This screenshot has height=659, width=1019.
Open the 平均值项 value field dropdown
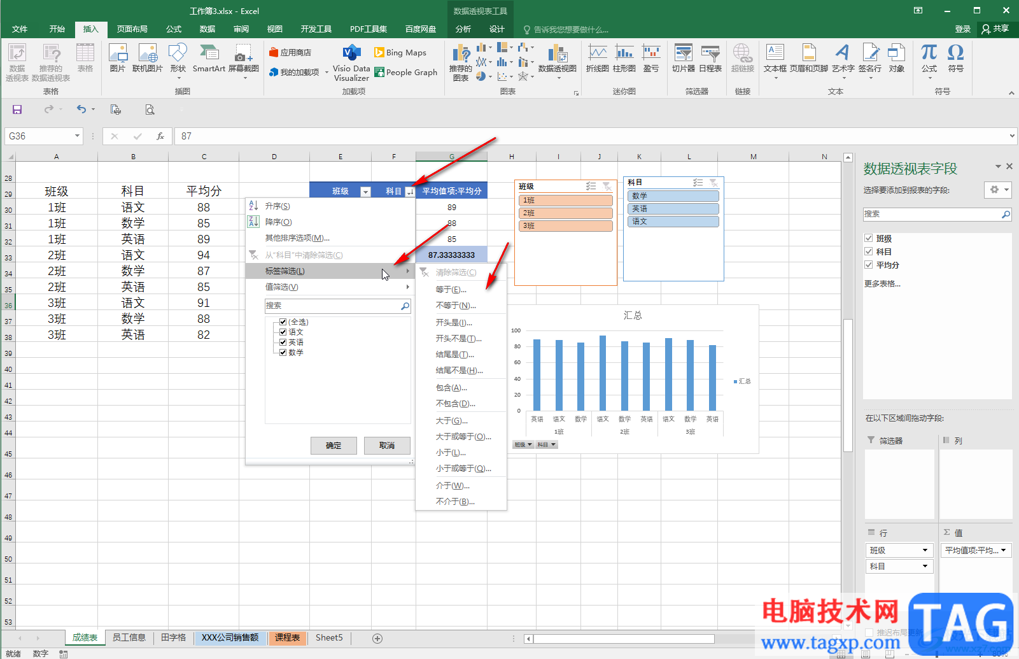pos(1004,550)
